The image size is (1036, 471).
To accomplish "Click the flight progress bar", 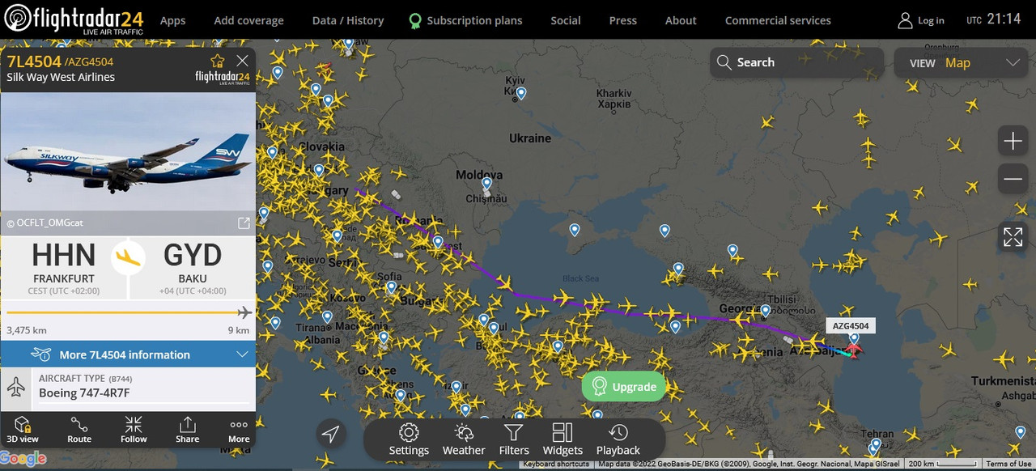I will click(x=128, y=312).
